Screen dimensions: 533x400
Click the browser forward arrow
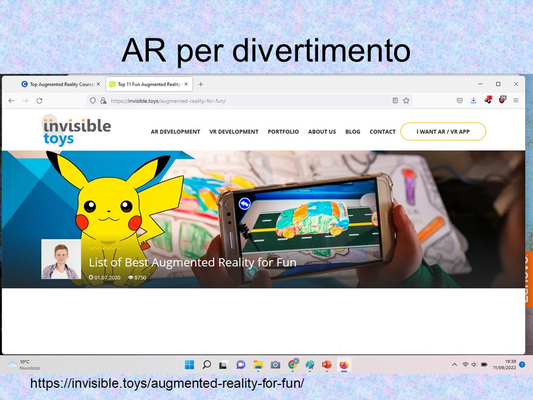pyautogui.click(x=26, y=101)
